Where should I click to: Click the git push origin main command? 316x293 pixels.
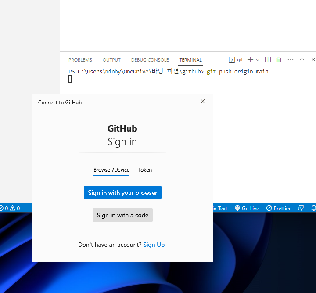(237, 72)
